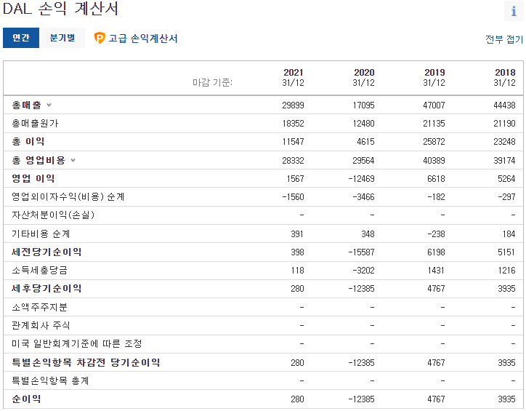Screen dimensions: 526x411
Task: Select the 순이익 row label
Action: [x=26, y=399]
